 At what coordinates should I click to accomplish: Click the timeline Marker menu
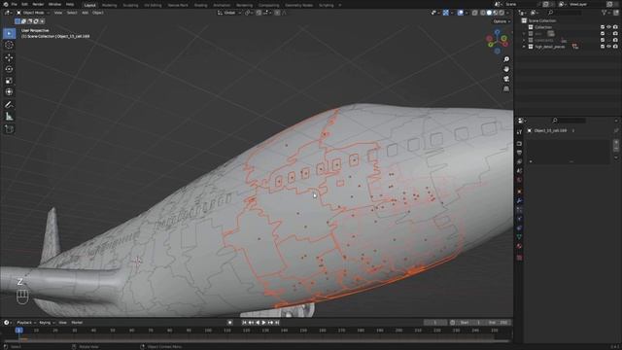pos(77,323)
